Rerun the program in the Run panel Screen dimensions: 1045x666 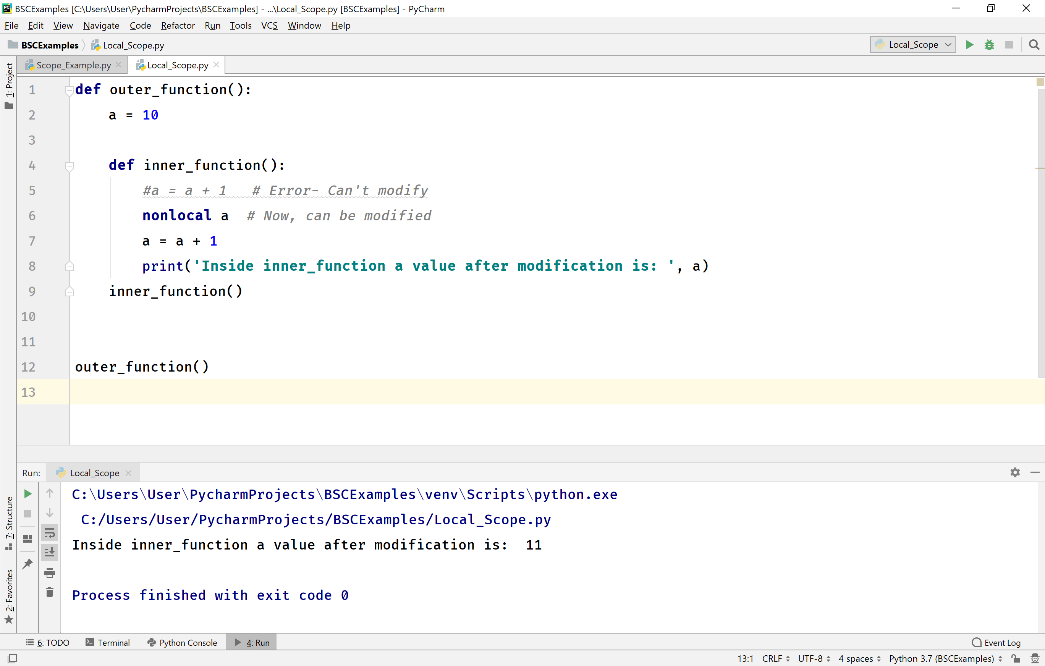(x=27, y=494)
